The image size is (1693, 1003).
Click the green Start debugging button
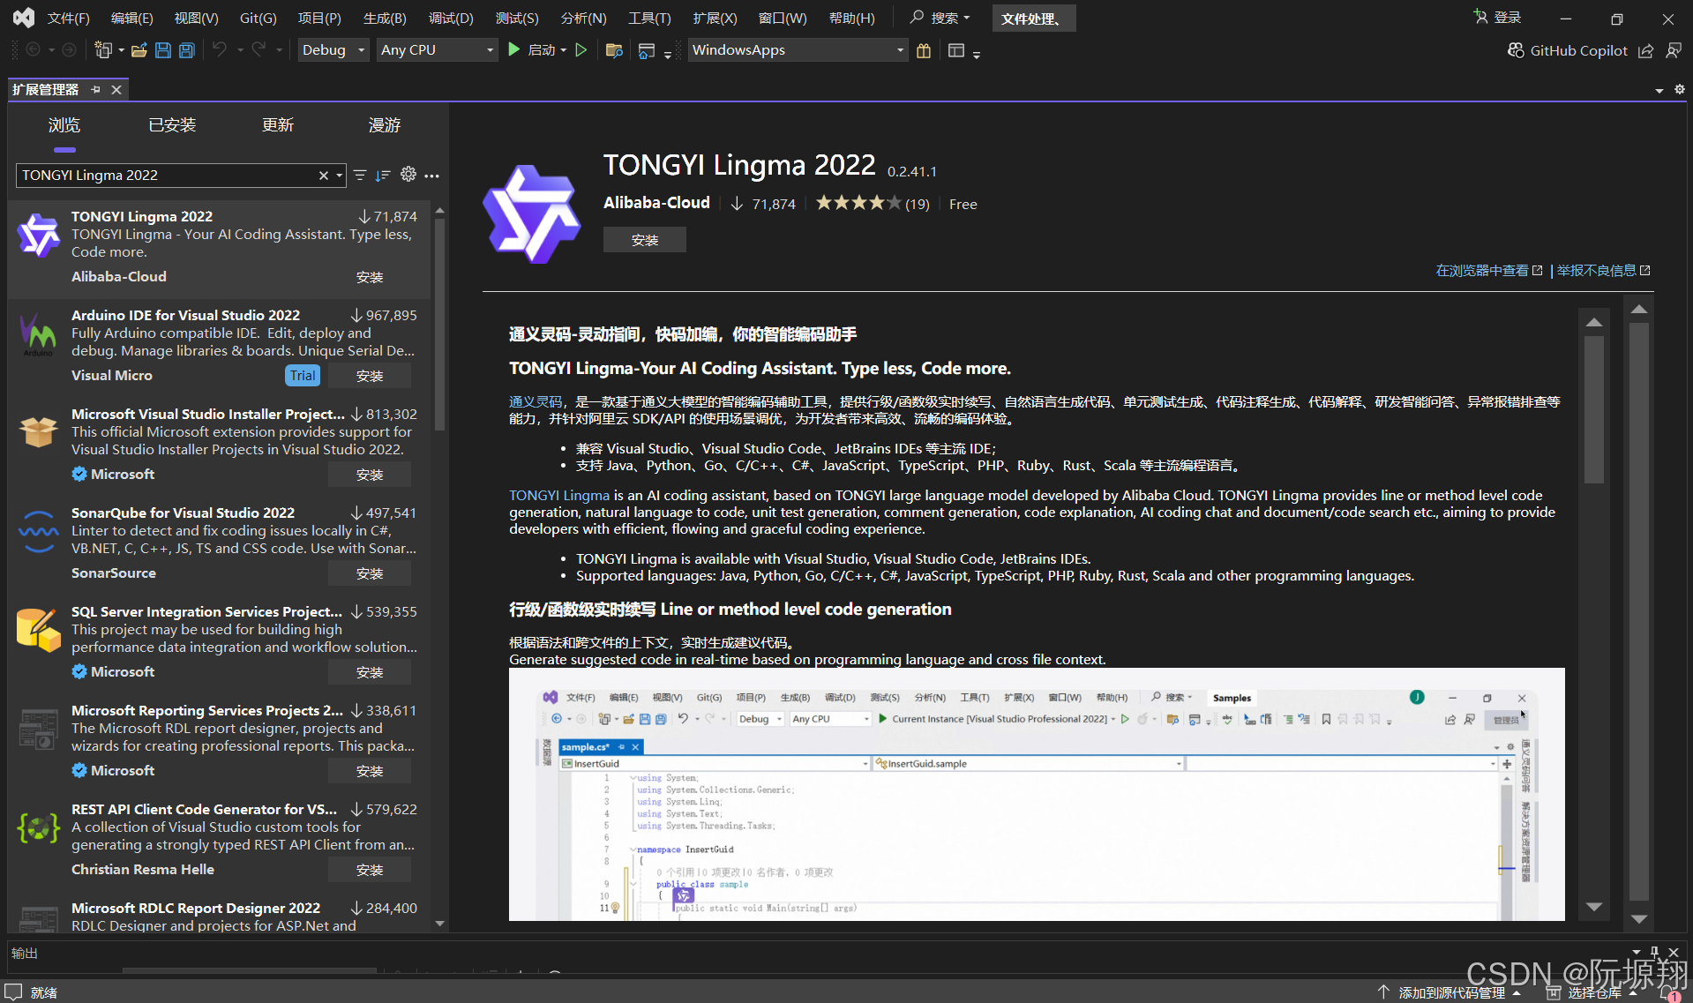coord(514,50)
